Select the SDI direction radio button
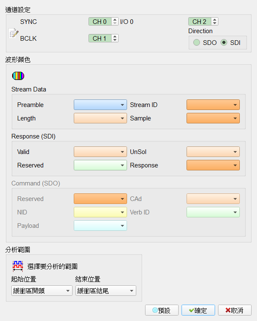The width and height of the screenshot is (257, 321). coord(224,42)
